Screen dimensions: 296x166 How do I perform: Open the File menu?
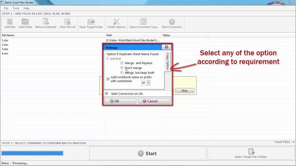(x=6, y=8)
